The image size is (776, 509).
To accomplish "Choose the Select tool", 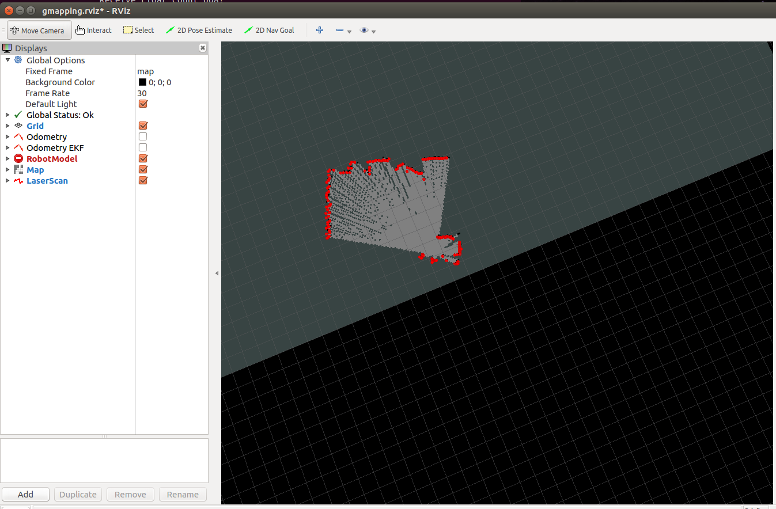I will point(139,31).
